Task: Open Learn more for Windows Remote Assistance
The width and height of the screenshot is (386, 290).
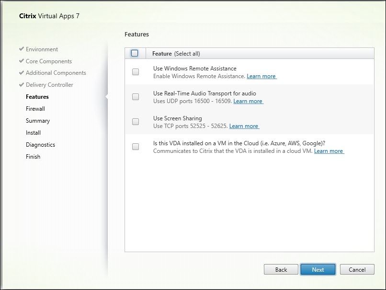Action: (x=261, y=76)
